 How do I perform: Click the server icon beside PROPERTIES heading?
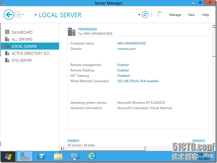coord(72,32)
